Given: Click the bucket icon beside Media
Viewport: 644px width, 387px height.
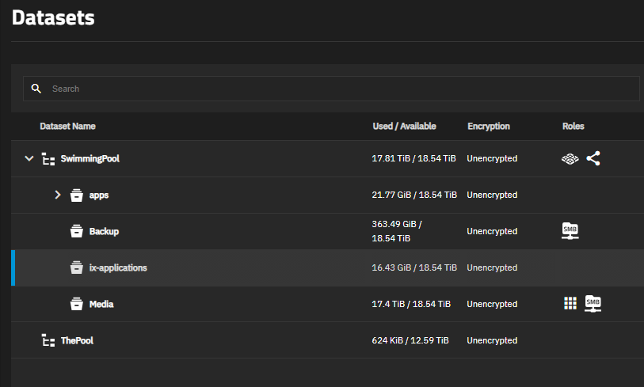Looking at the screenshot, I should (x=76, y=304).
